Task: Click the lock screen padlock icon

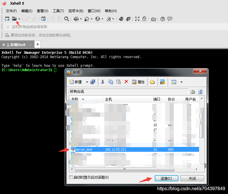Action: (144, 19)
